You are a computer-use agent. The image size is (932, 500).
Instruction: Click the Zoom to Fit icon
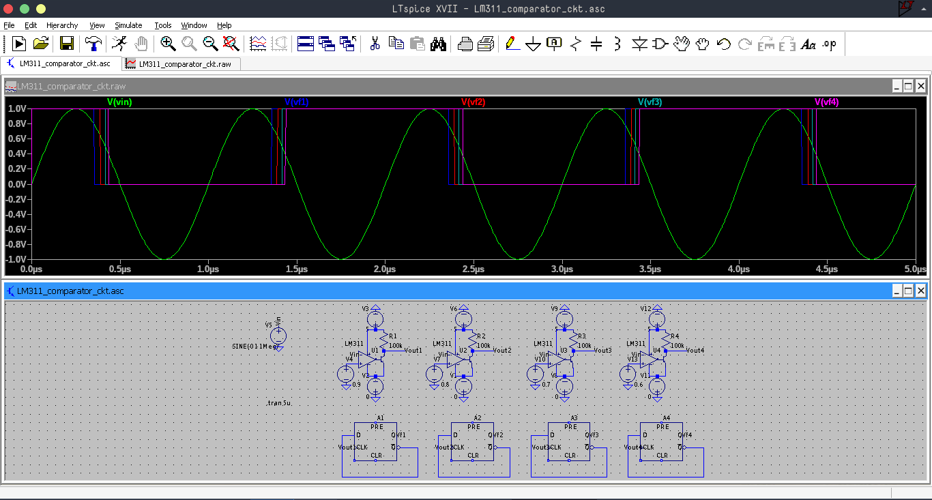point(231,44)
